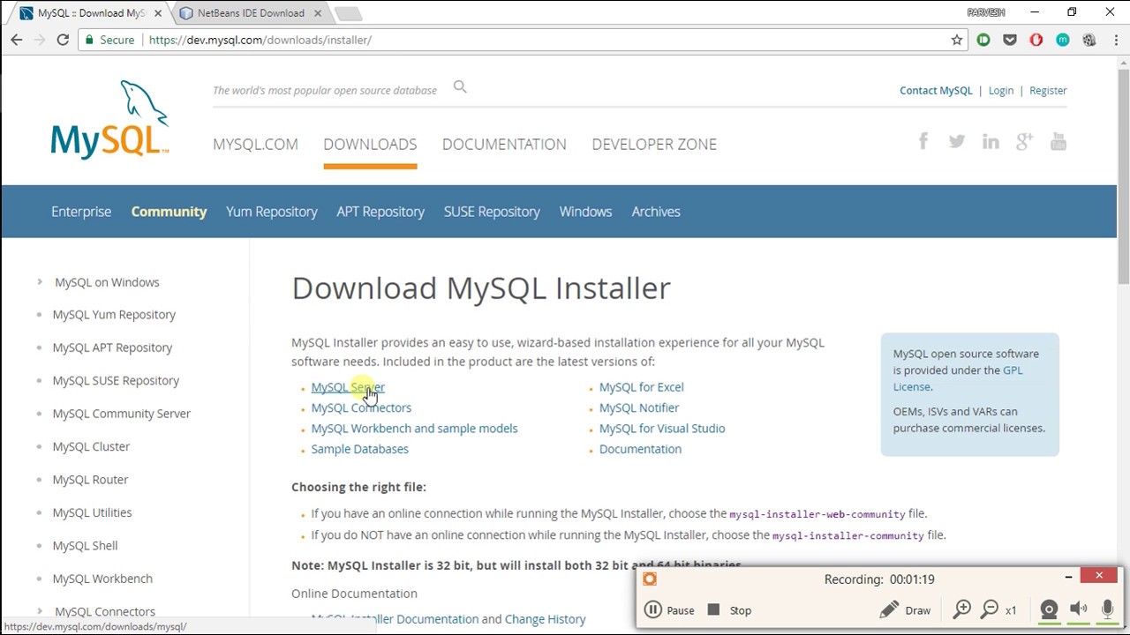
Task: Open MySQL Facebook page icon
Action: pos(923,141)
